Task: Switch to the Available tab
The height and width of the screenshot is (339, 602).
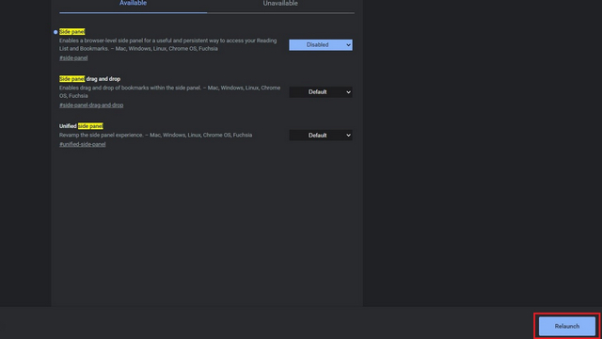Action: [x=133, y=4]
